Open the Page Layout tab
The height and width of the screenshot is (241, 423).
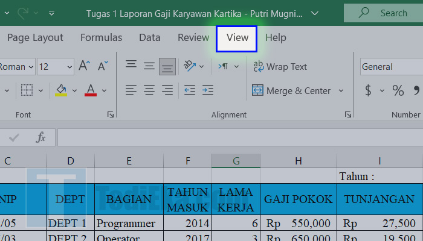(35, 37)
